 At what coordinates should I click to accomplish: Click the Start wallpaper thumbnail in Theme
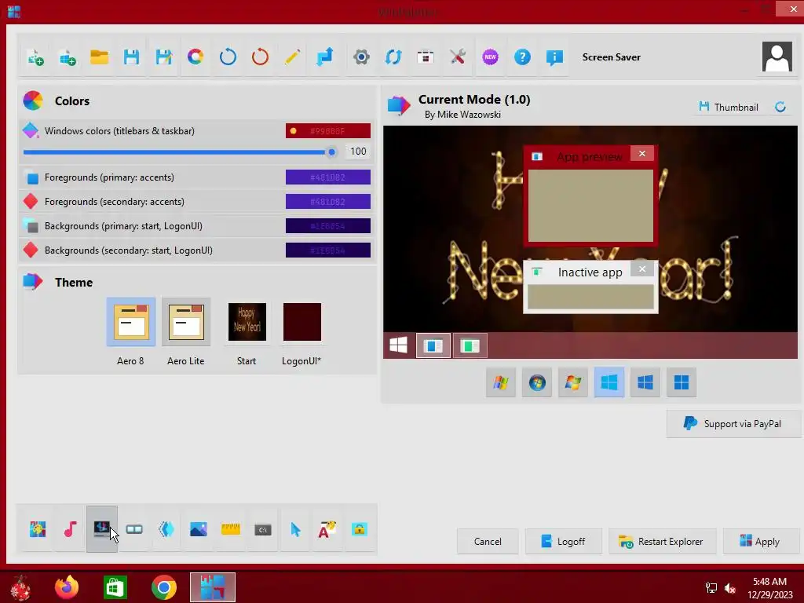point(247,322)
